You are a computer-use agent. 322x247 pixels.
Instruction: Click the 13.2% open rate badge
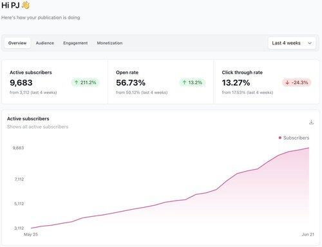point(193,82)
